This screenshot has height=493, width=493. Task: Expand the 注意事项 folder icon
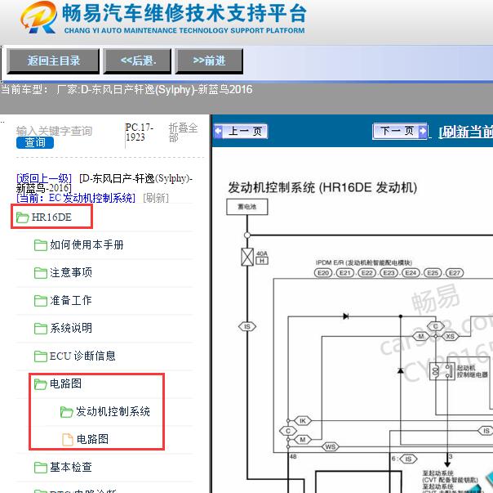pos(41,273)
